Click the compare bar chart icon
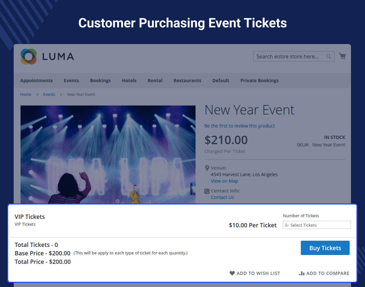The width and height of the screenshot is (365, 287). 302,273
